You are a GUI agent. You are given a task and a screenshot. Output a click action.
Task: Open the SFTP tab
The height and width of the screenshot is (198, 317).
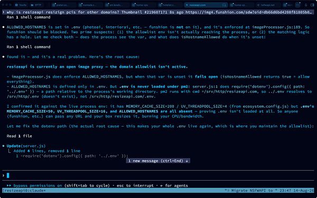(36, 5)
